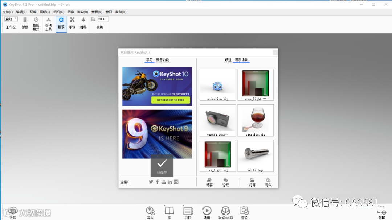The height and width of the screenshot is (220, 392).
Task: Open the workspace dropdown in toolbar
Action: (11, 19)
